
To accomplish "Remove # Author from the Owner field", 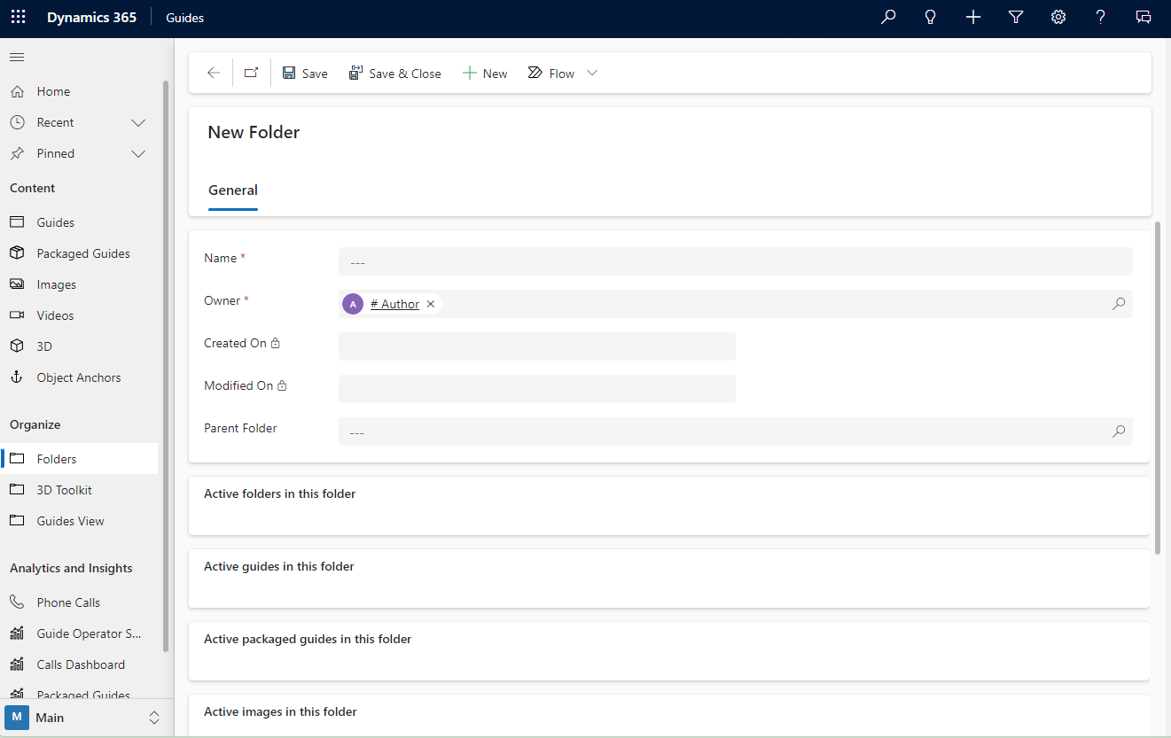I will tap(431, 303).
